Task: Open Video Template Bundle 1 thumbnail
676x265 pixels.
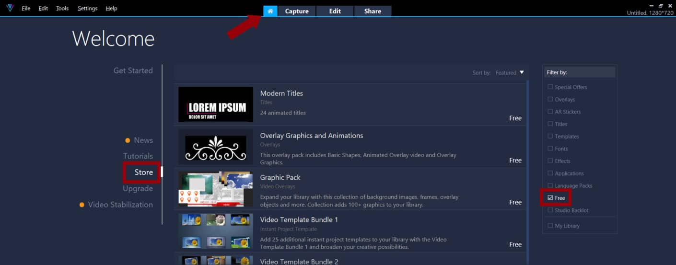Action: point(216,231)
